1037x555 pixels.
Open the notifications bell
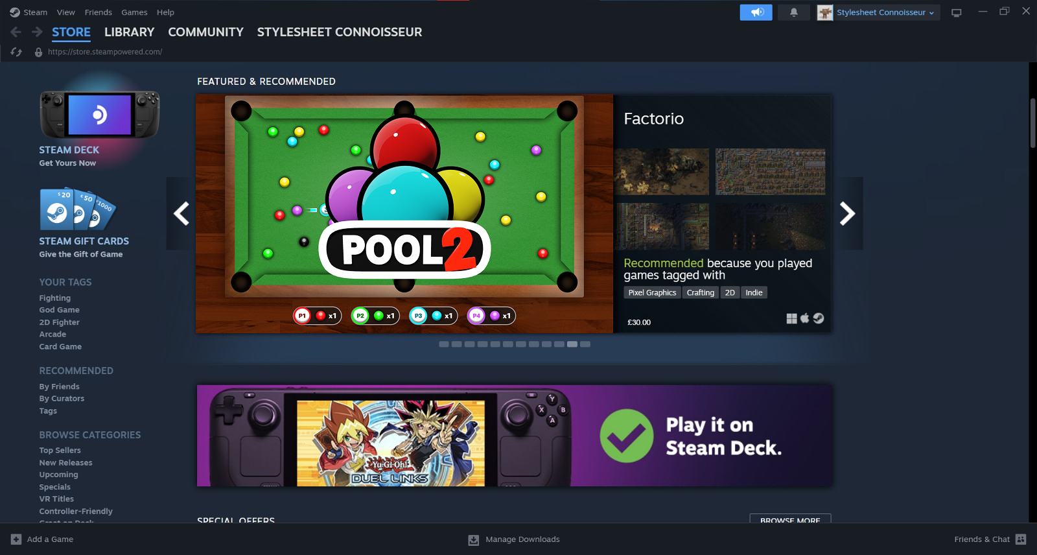pyautogui.click(x=793, y=12)
